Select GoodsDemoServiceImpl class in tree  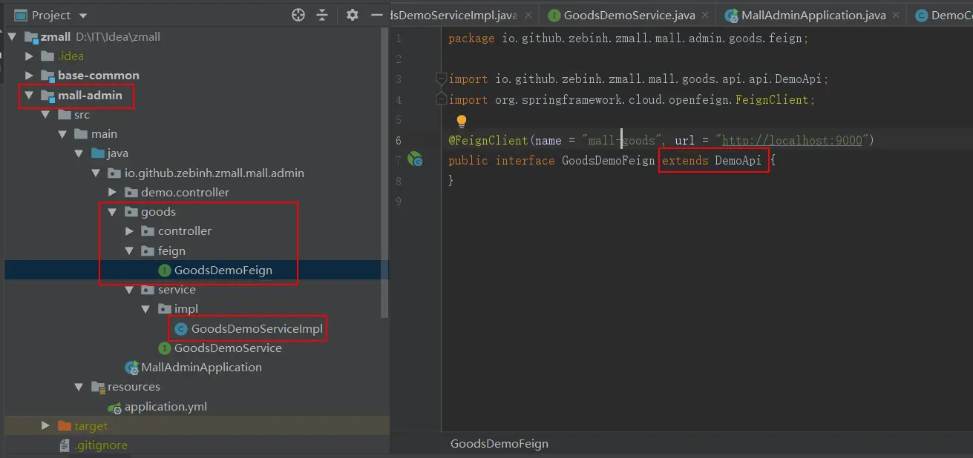pyautogui.click(x=257, y=328)
